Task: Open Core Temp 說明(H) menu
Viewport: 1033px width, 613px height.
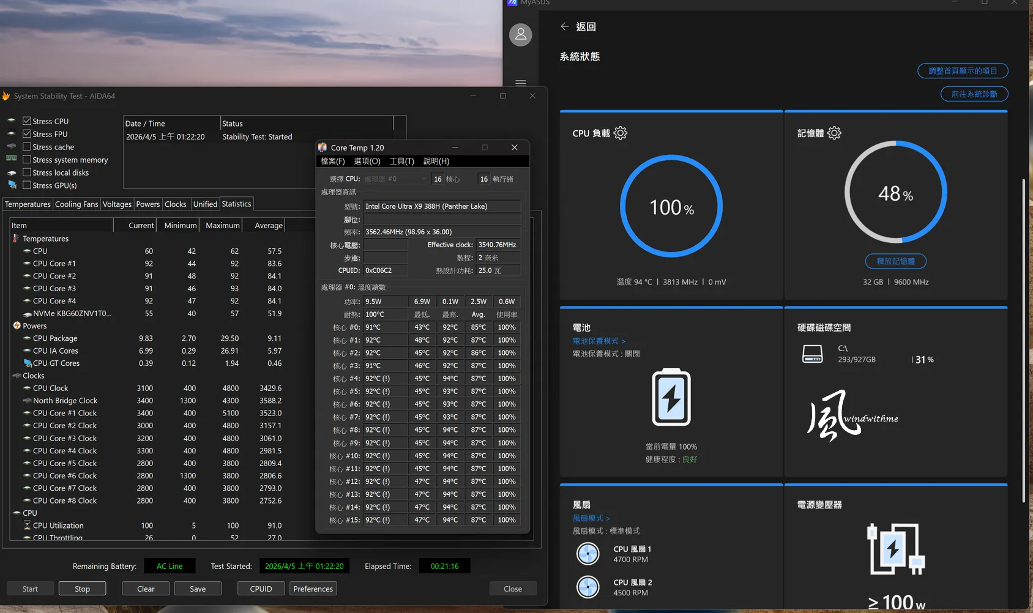Action: tap(436, 161)
